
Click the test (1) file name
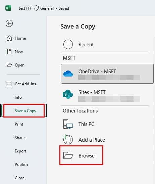point(25,8)
